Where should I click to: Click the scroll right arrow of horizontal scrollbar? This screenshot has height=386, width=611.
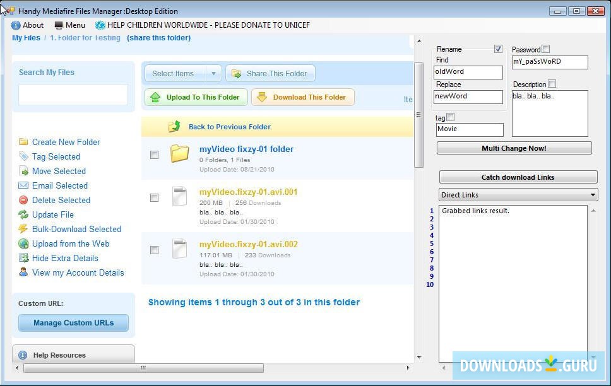(408, 368)
